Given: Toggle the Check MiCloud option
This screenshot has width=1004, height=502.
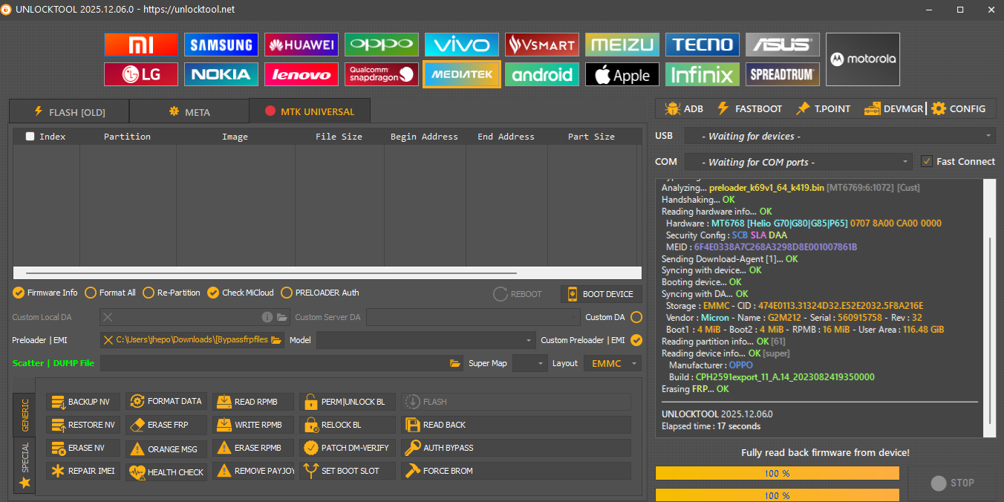Looking at the screenshot, I should [x=213, y=293].
